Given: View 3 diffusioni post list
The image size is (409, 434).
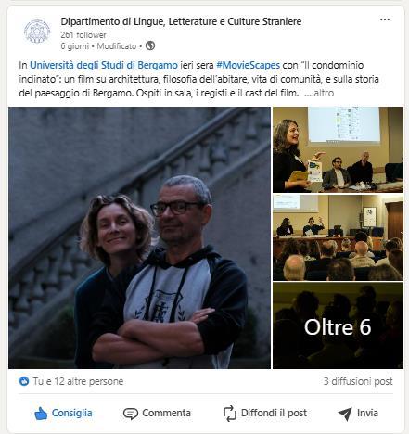Looking at the screenshot, I should [358, 381].
